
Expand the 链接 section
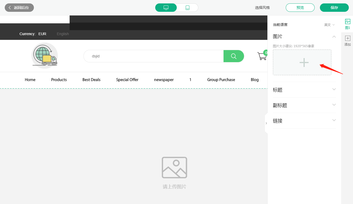click(304, 121)
